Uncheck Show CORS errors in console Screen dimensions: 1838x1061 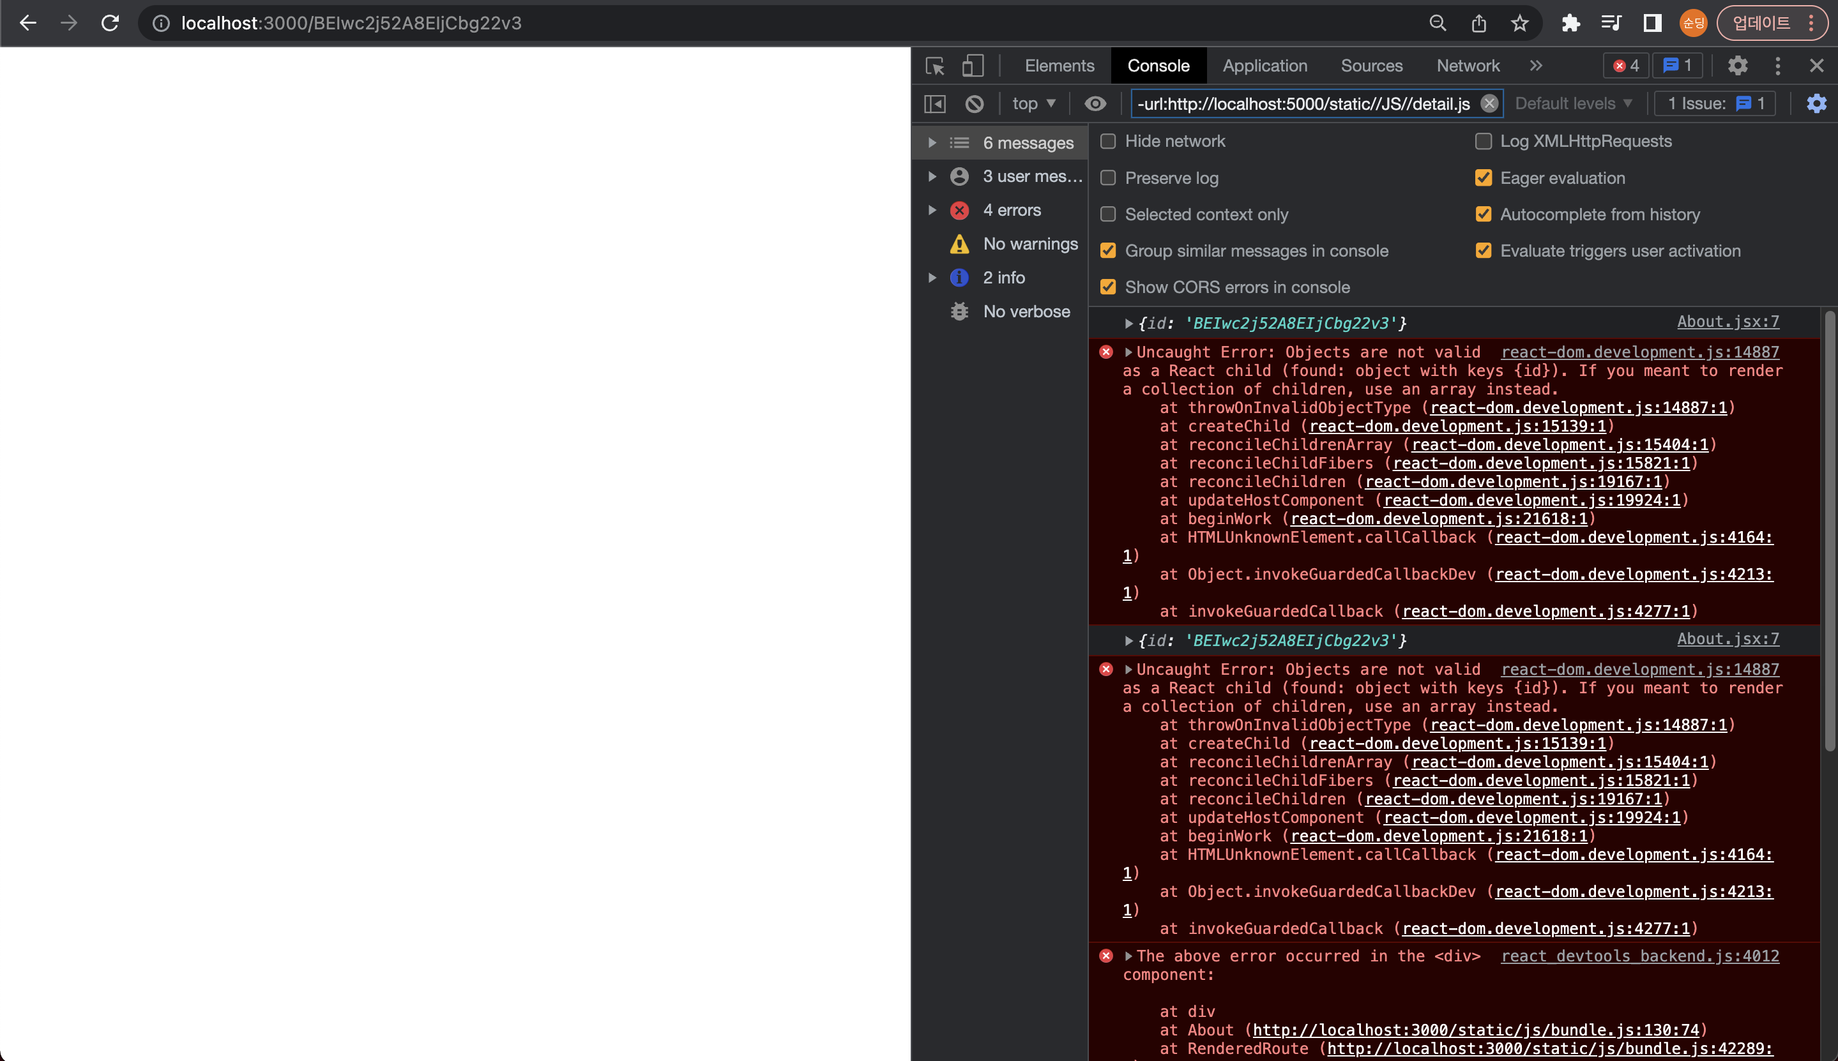click(x=1108, y=287)
